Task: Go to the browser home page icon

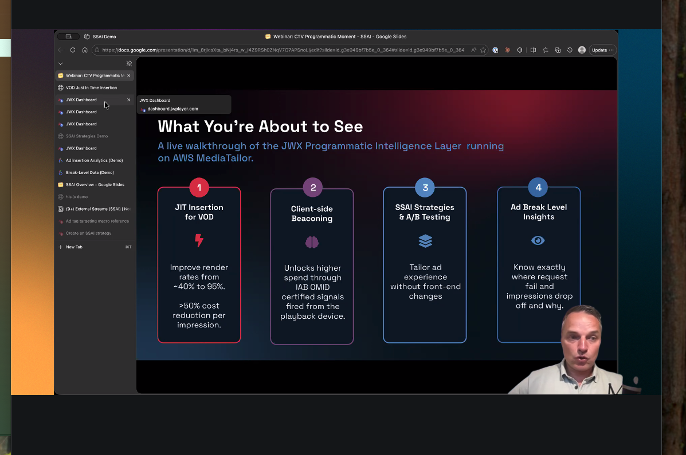Action: pyautogui.click(x=85, y=50)
